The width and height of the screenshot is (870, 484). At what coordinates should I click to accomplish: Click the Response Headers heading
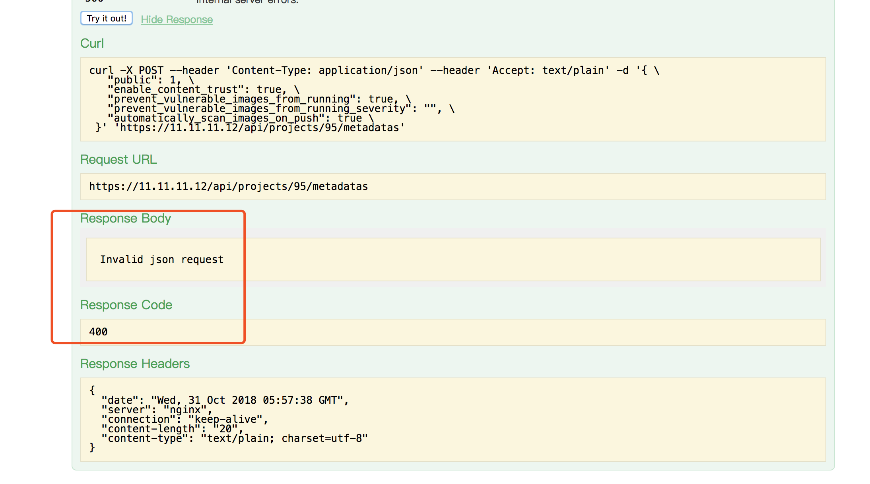(x=135, y=364)
